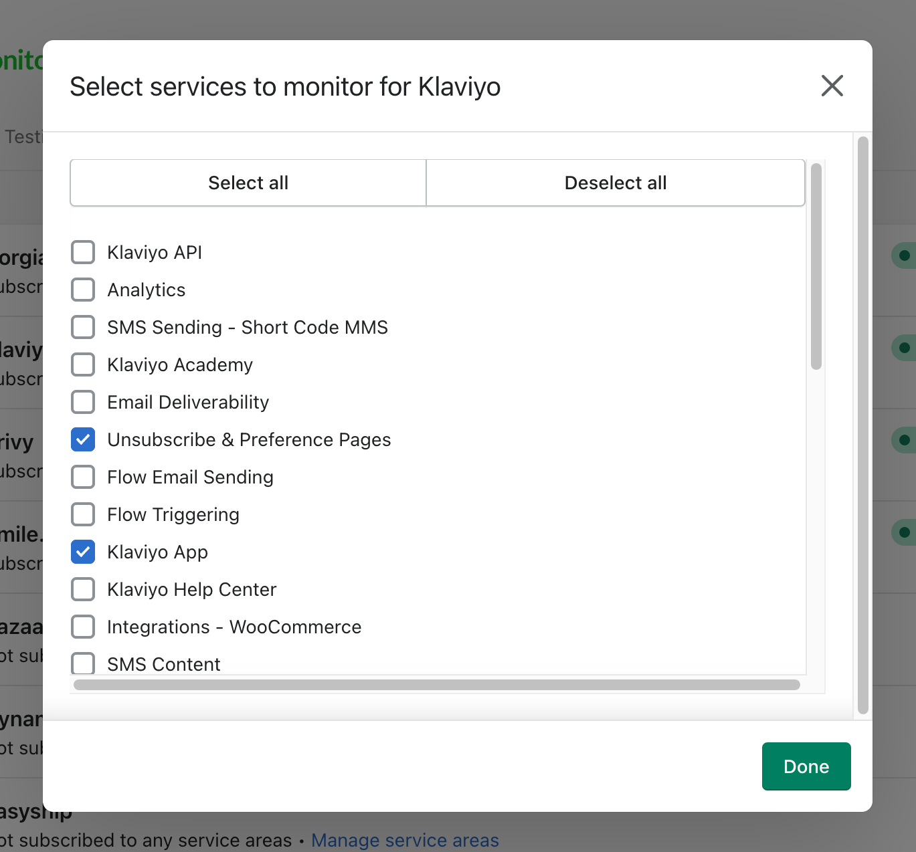Image resolution: width=916 pixels, height=852 pixels.
Task: Click the Deselect all button
Action: (615, 183)
